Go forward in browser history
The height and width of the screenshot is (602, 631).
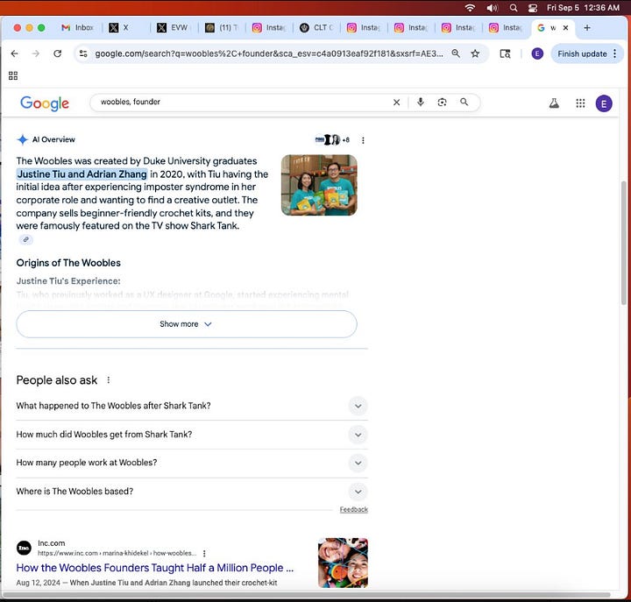36,53
